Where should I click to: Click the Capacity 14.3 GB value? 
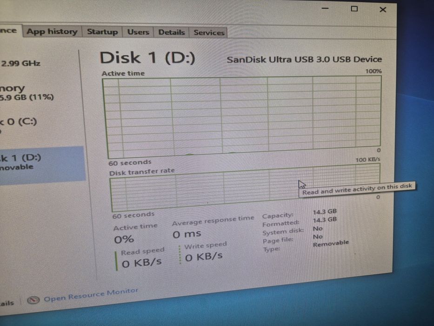point(325,211)
